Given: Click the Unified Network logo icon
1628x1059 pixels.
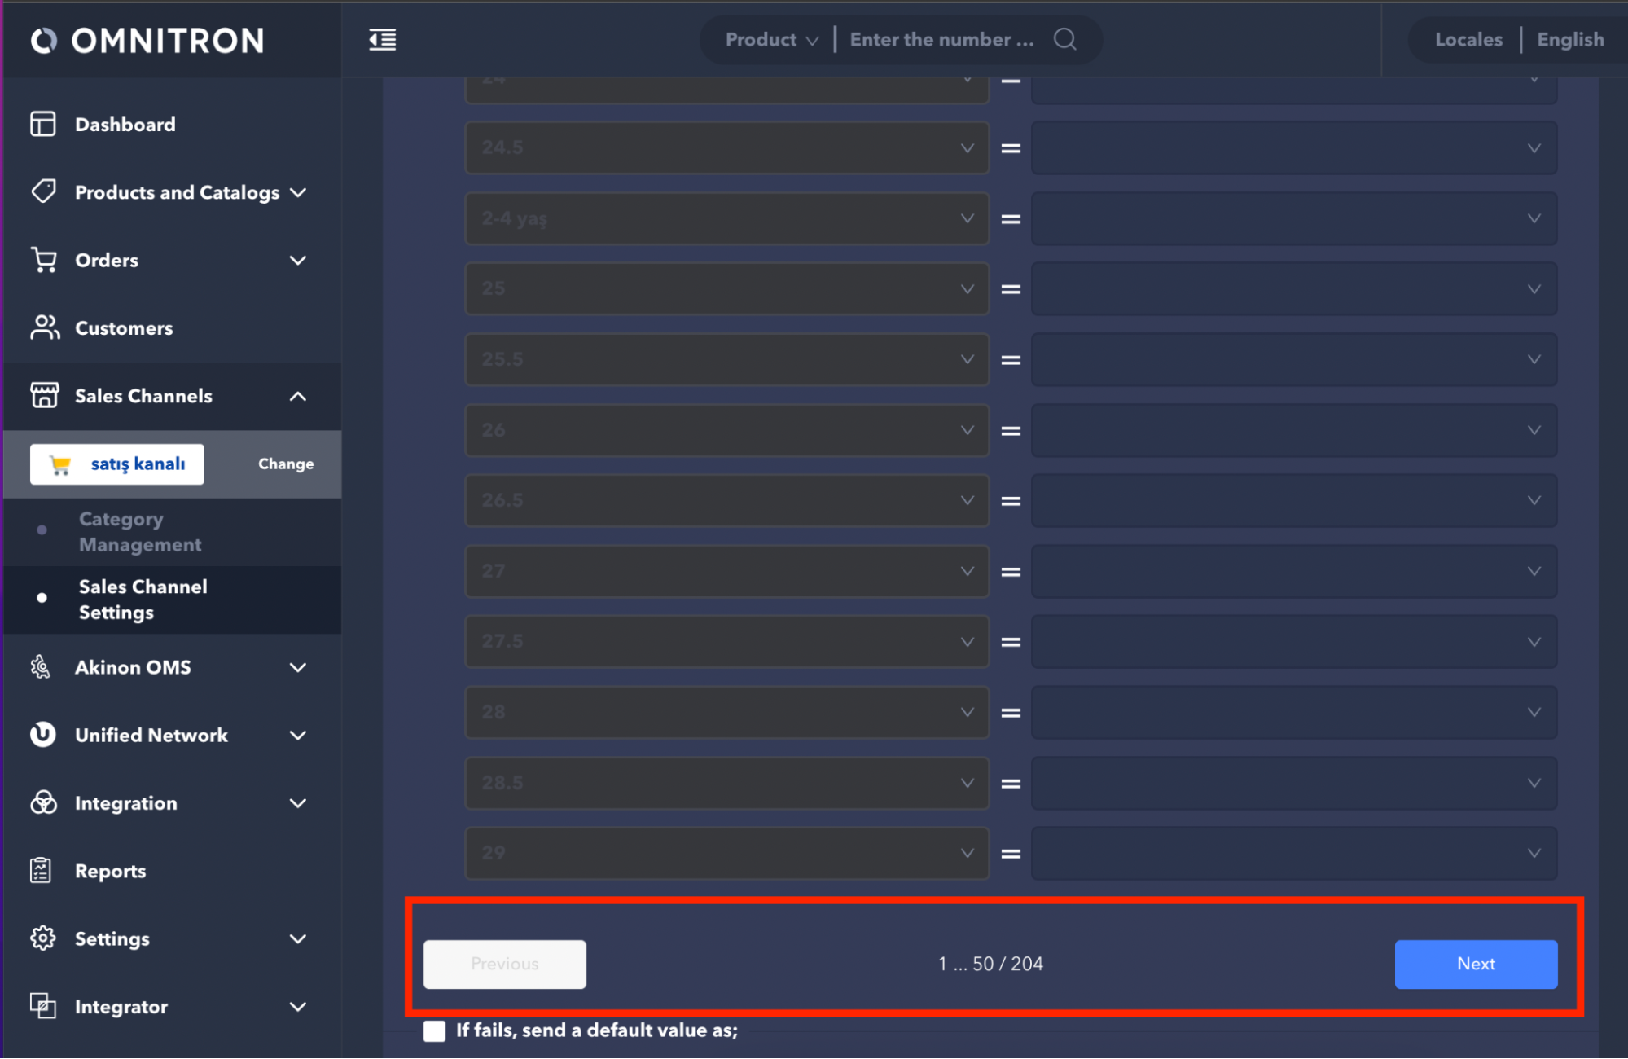Looking at the screenshot, I should [43, 735].
